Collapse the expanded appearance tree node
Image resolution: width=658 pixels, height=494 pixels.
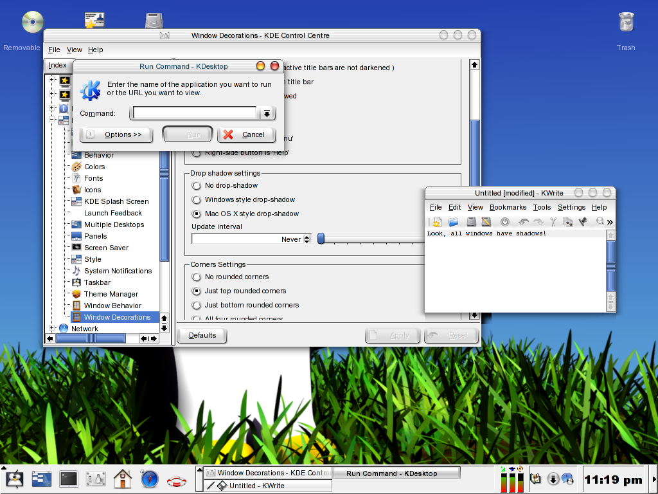pos(51,119)
